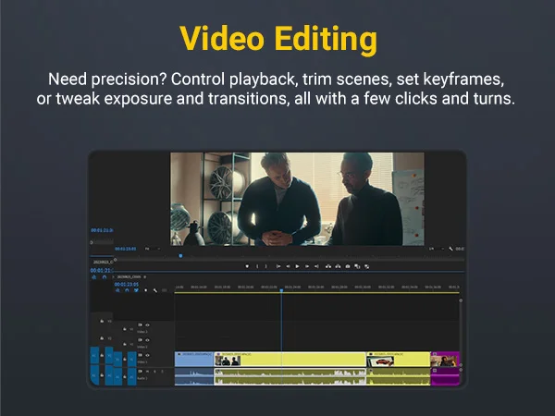Screen dimensions: 555x416
Task: Step forward one frame
Action: pos(307,266)
